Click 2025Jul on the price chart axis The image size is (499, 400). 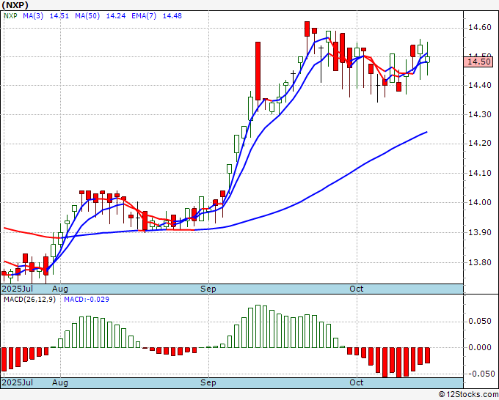[18, 289]
